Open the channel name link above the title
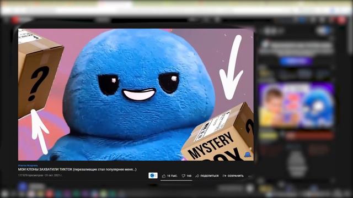This screenshot has height=198, width=353. [28, 166]
